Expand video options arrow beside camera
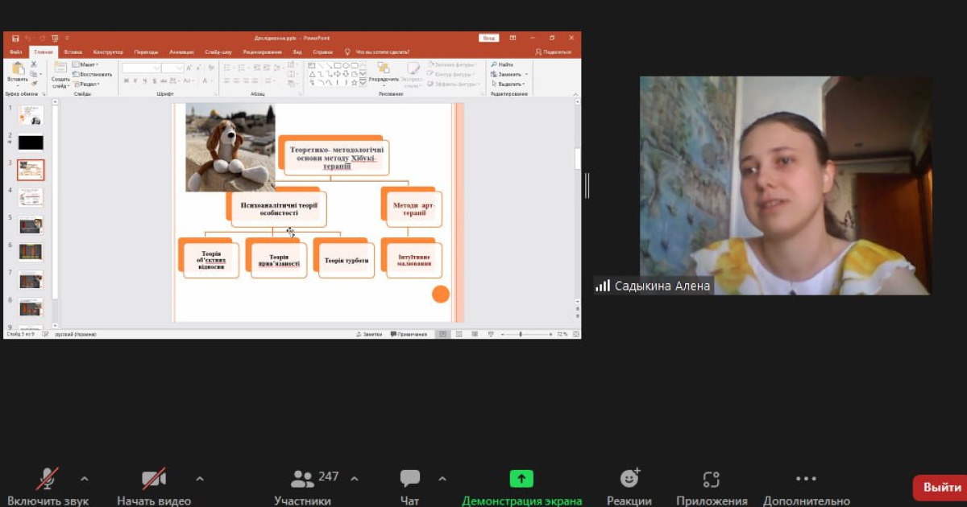Image resolution: width=967 pixels, height=507 pixels. tap(200, 479)
